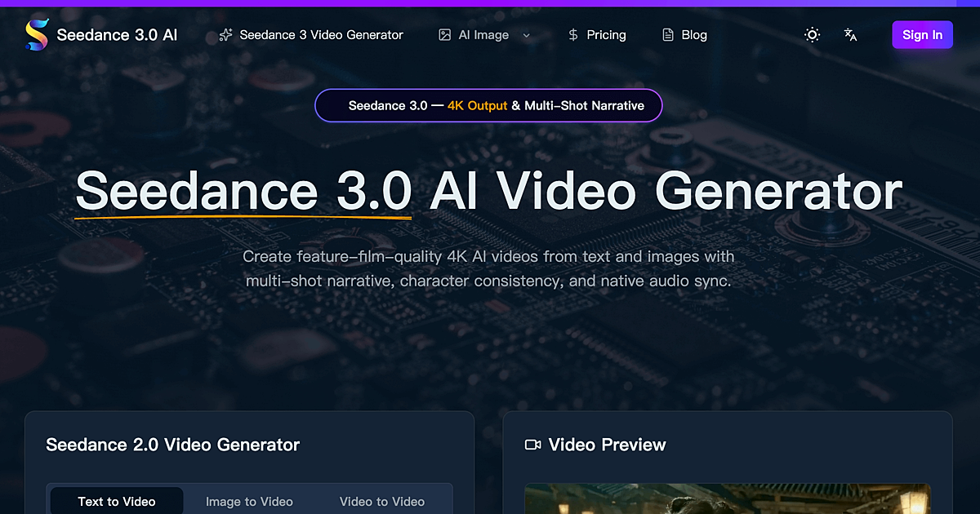The width and height of the screenshot is (980, 514).
Task: Click the 4K Output & Multi-Shot Narrative banner
Action: pos(488,105)
